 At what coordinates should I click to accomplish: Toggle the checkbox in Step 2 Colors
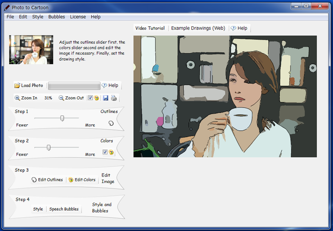(105, 152)
